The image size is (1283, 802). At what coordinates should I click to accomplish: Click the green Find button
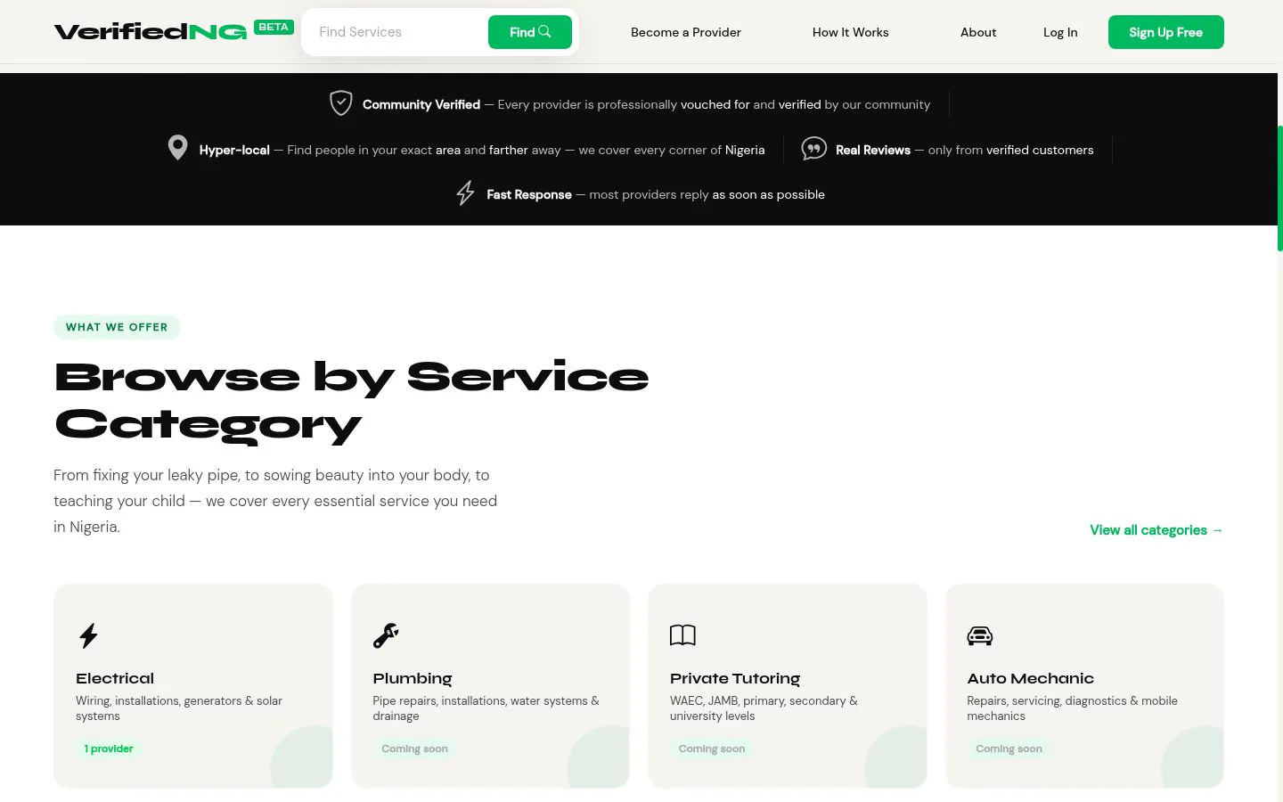pos(530,32)
